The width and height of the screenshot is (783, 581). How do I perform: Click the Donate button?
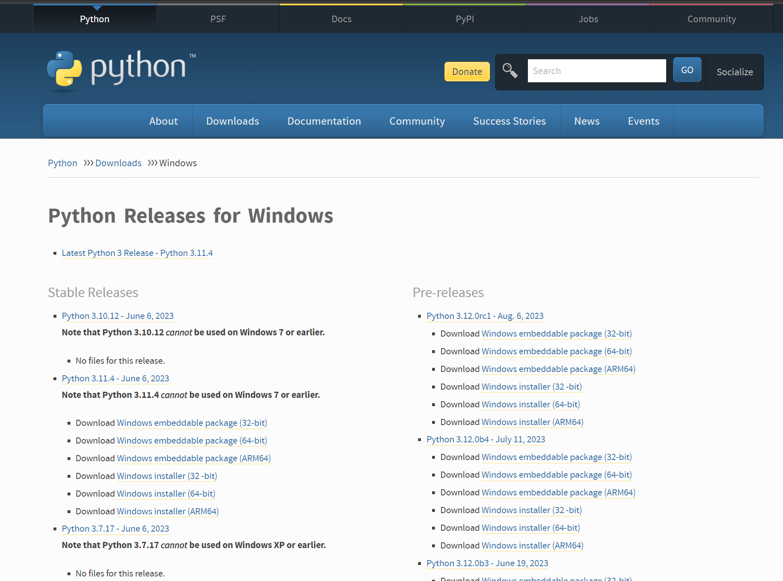tap(467, 72)
